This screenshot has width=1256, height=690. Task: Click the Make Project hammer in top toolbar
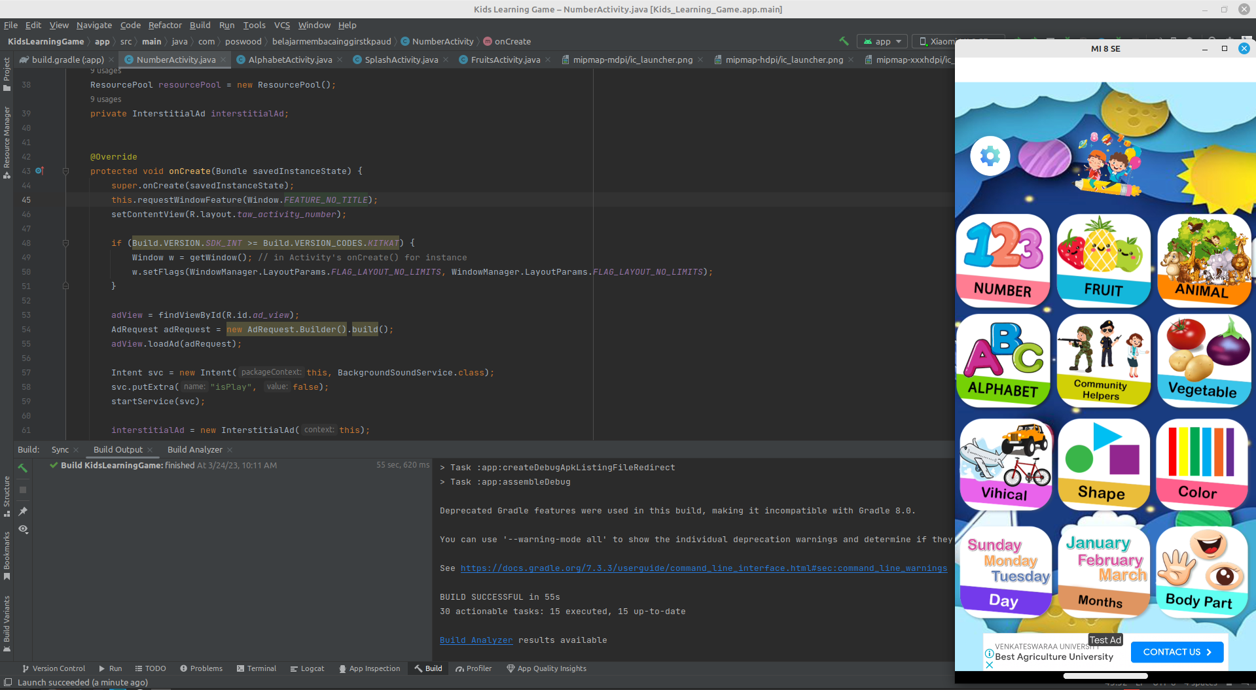point(844,41)
